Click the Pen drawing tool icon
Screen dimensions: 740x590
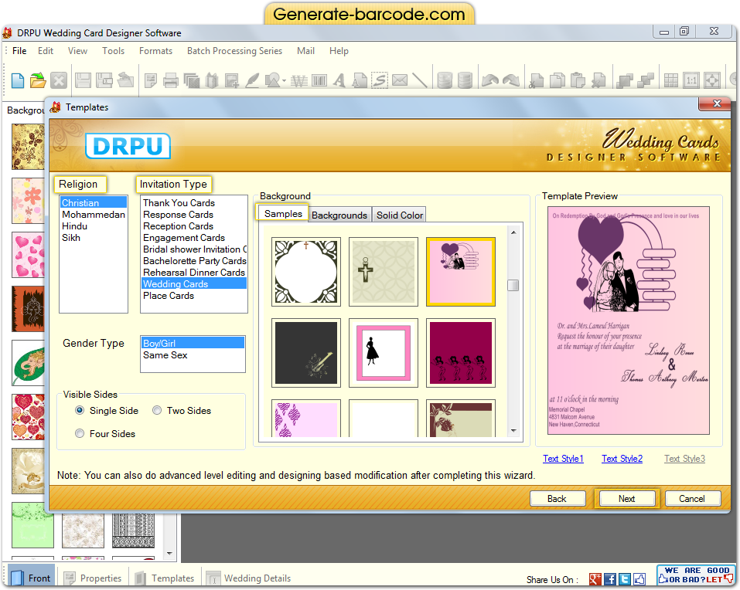(252, 80)
